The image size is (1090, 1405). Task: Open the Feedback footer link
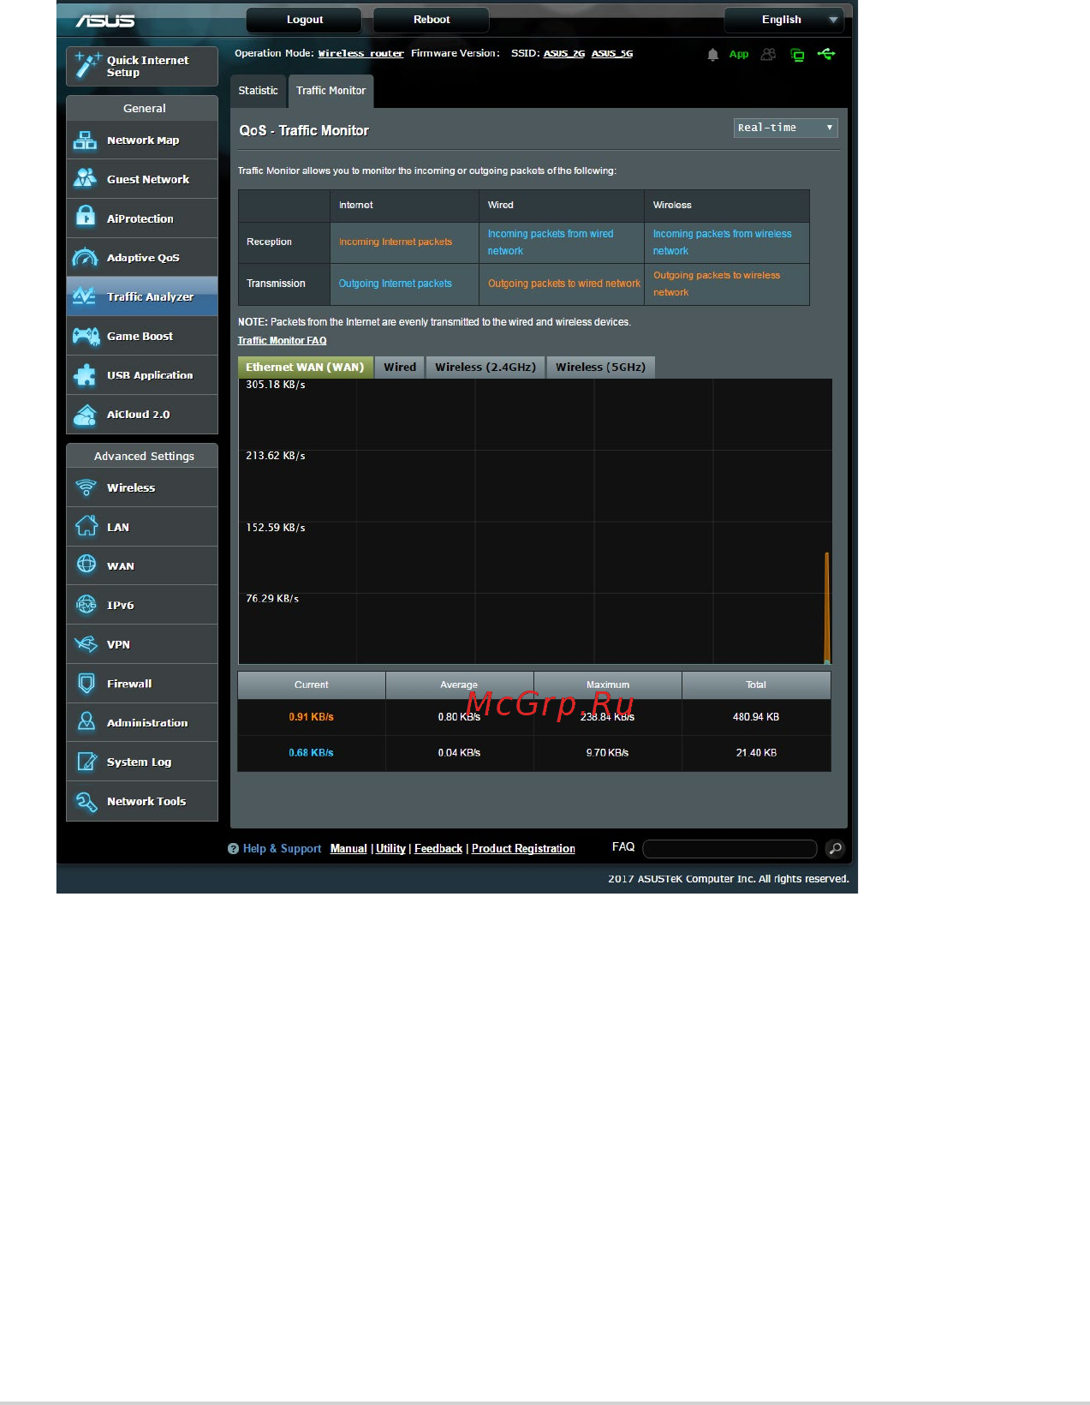(x=438, y=848)
